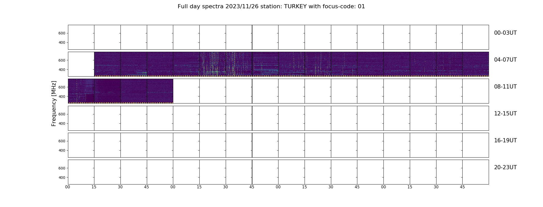Image resolution: width=543 pixels, height=207 pixels.
Task: Click the last '45' time-axis tick label
Action: pos(462,187)
